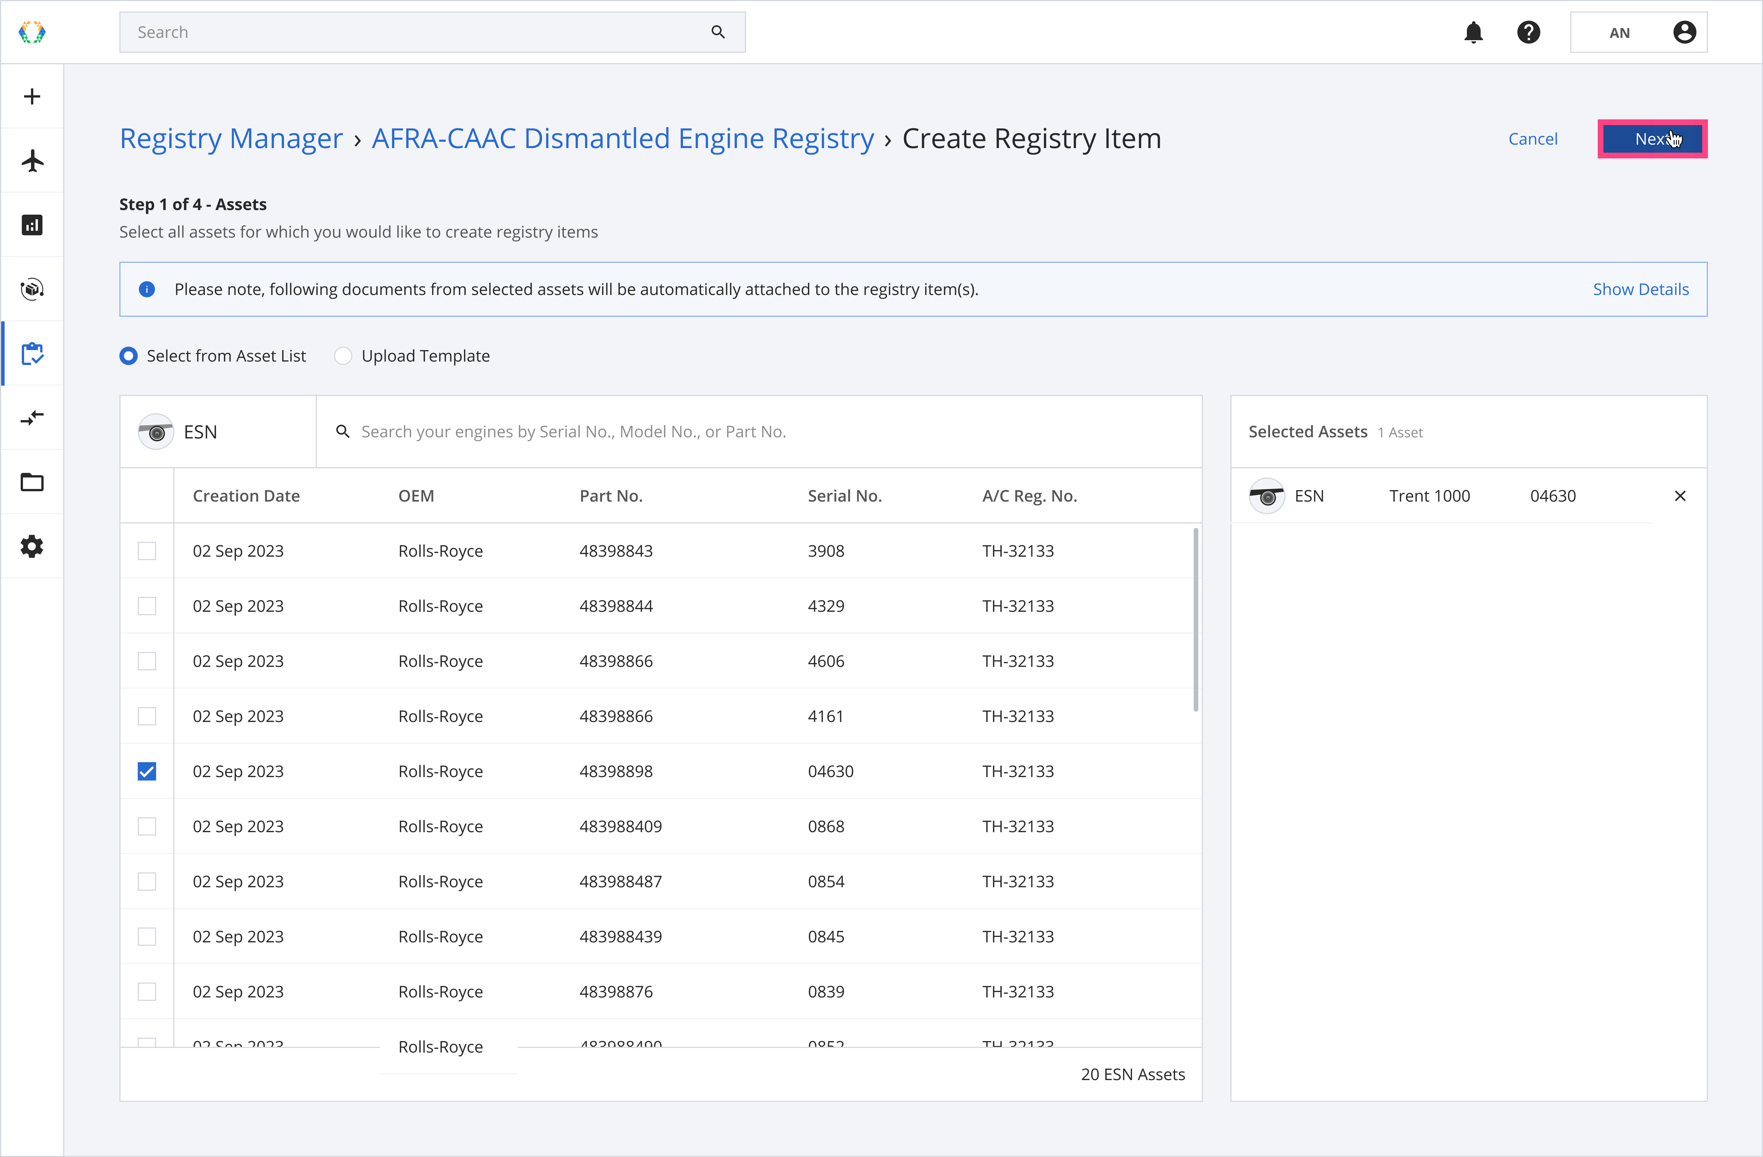The height and width of the screenshot is (1157, 1763).
Task: Go to Registry Manager breadcrumb
Action: pos(231,139)
